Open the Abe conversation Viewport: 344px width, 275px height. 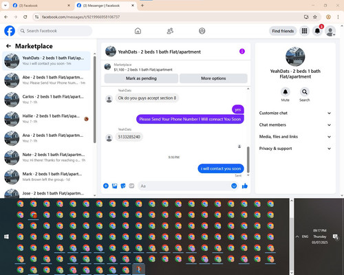tap(46, 80)
